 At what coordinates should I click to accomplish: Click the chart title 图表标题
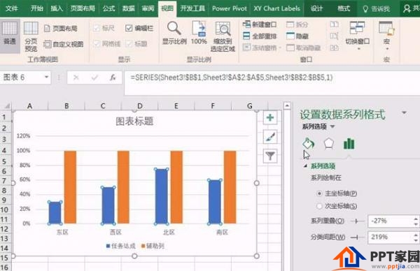pos(134,122)
